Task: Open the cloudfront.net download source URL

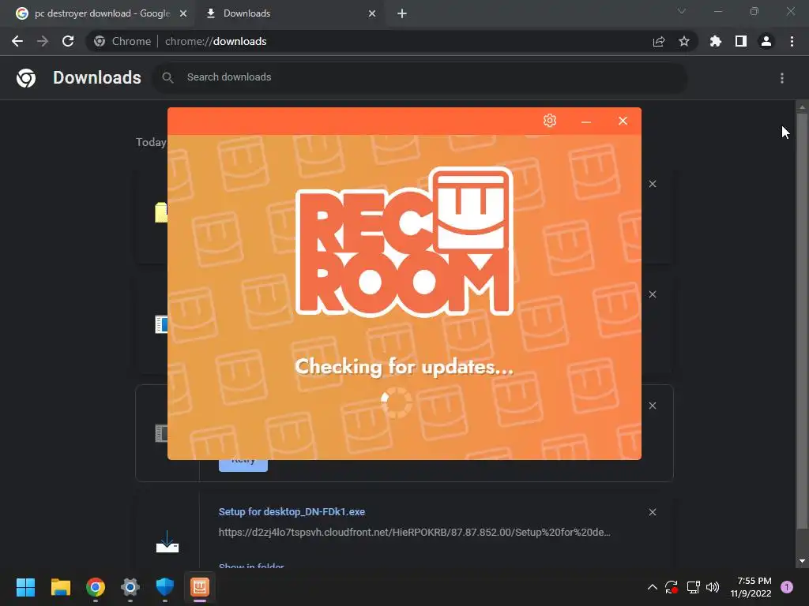Action: tap(414, 533)
